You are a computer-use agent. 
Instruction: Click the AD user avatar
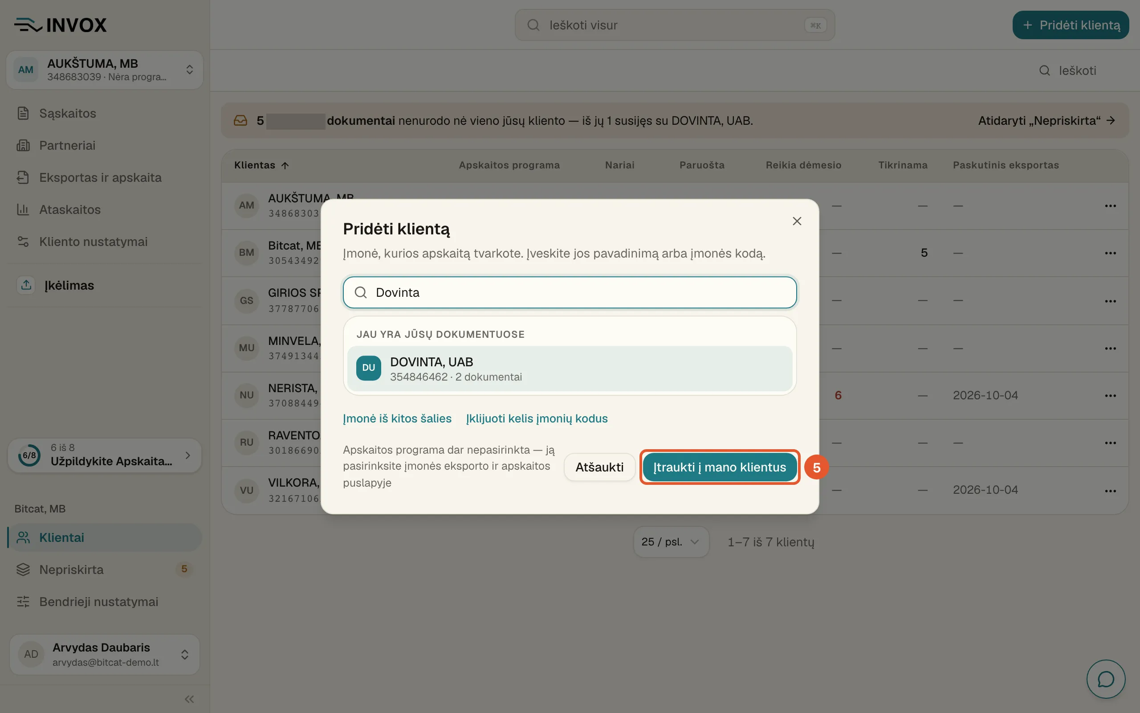pos(31,654)
